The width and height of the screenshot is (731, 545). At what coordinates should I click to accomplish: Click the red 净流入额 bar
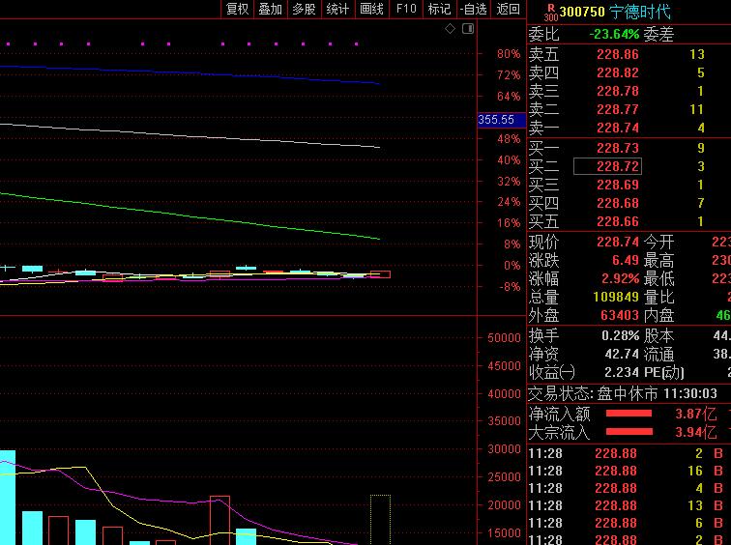click(629, 414)
